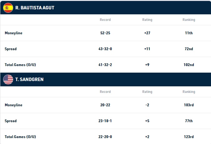The height and width of the screenshot is (144, 211).
Task: Select Bautista Agut's Ranking column header
Action: tap(189, 20)
